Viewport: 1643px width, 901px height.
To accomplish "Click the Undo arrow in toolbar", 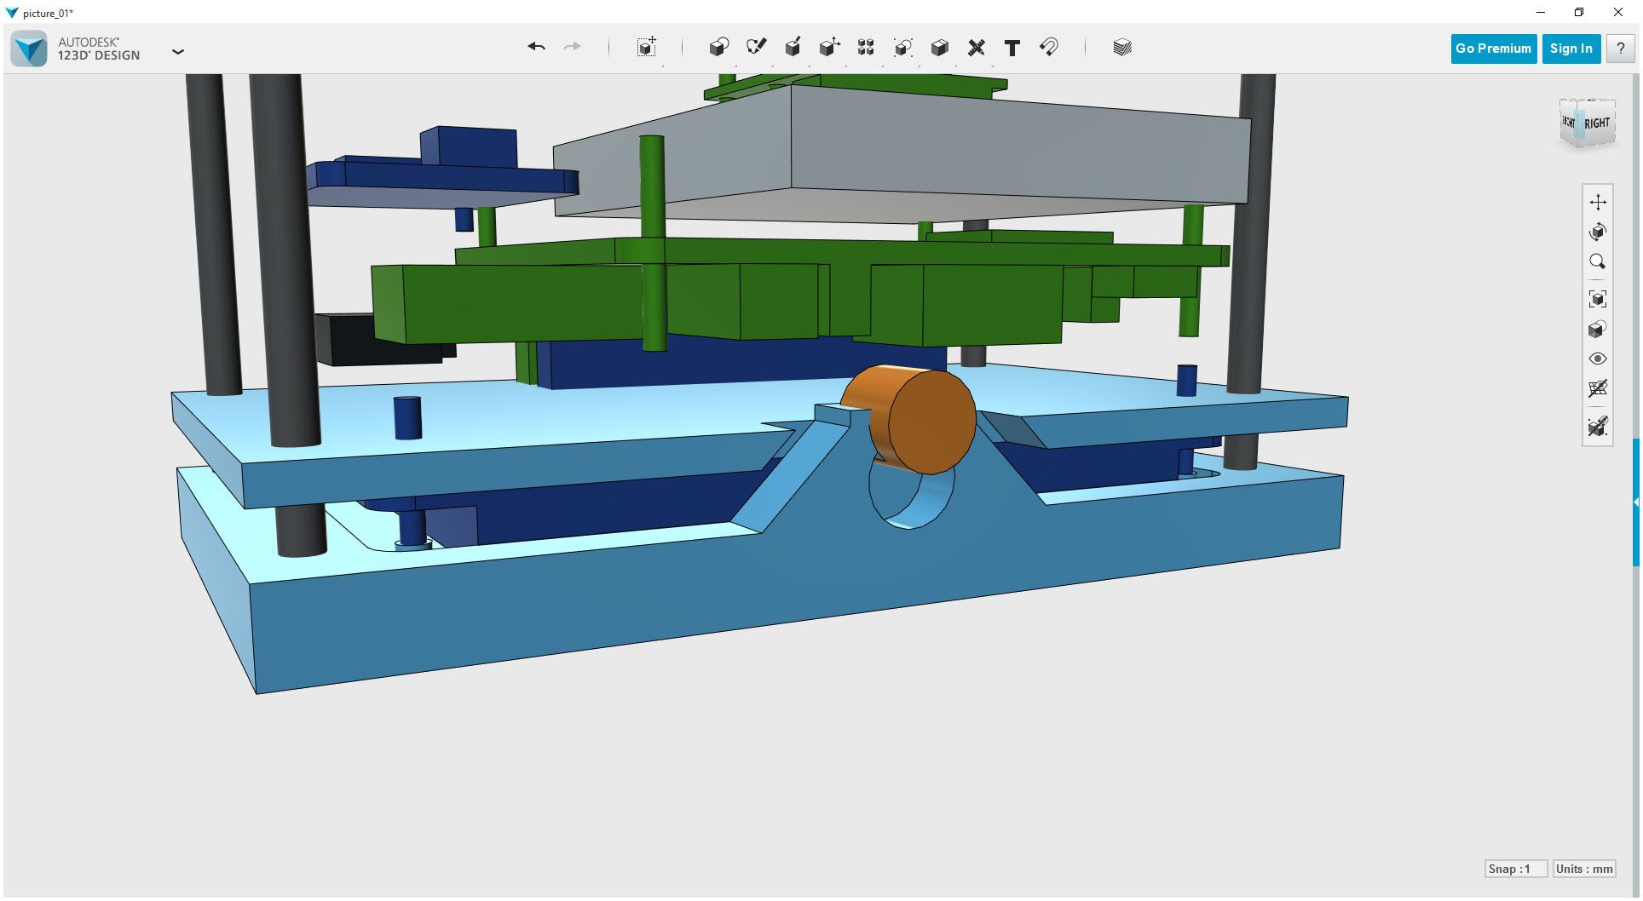I will tap(536, 47).
